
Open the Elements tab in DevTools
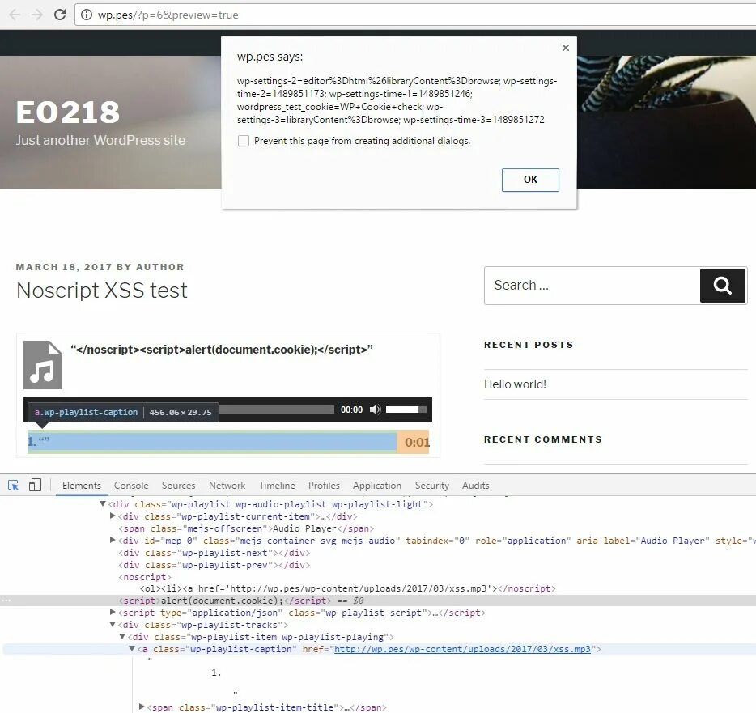(x=82, y=486)
